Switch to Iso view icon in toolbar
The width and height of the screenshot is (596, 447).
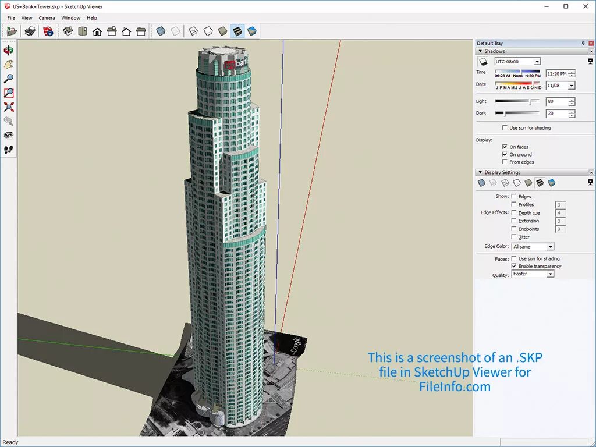pos(68,31)
